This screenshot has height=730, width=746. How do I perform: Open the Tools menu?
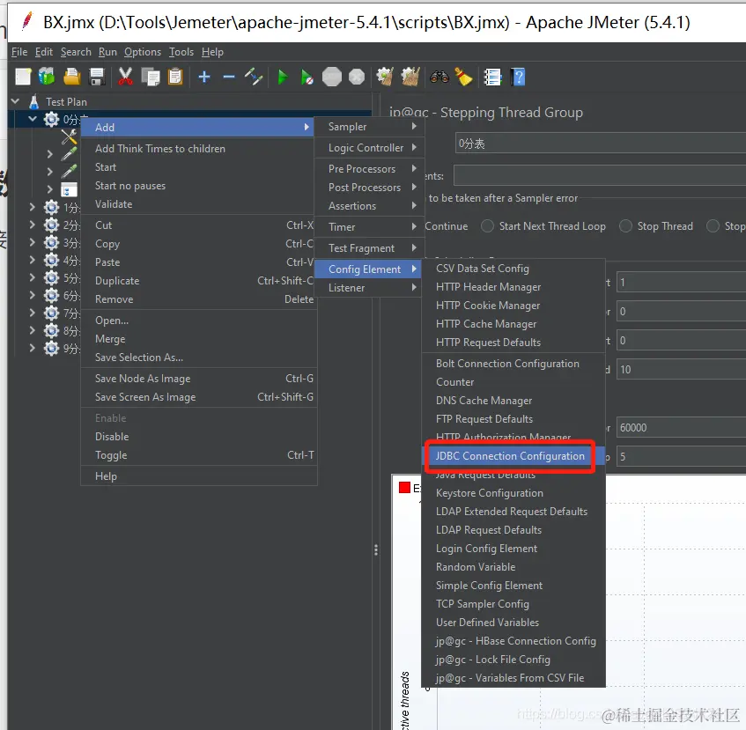(x=181, y=52)
